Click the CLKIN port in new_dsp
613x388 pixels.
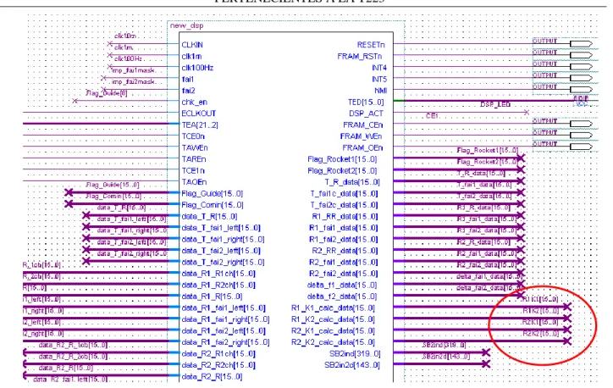click(192, 45)
